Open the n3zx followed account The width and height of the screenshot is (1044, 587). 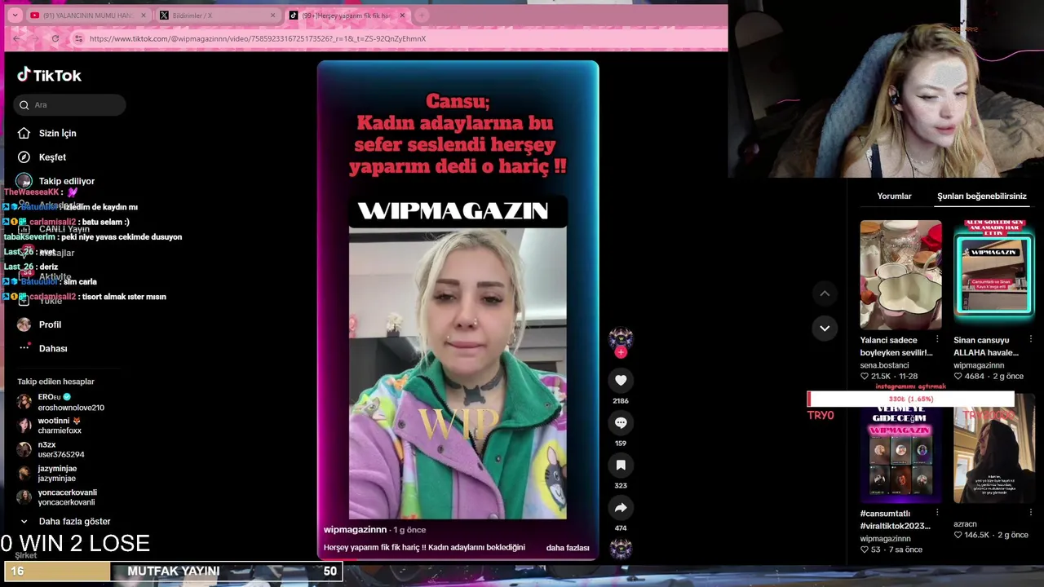tap(51, 449)
